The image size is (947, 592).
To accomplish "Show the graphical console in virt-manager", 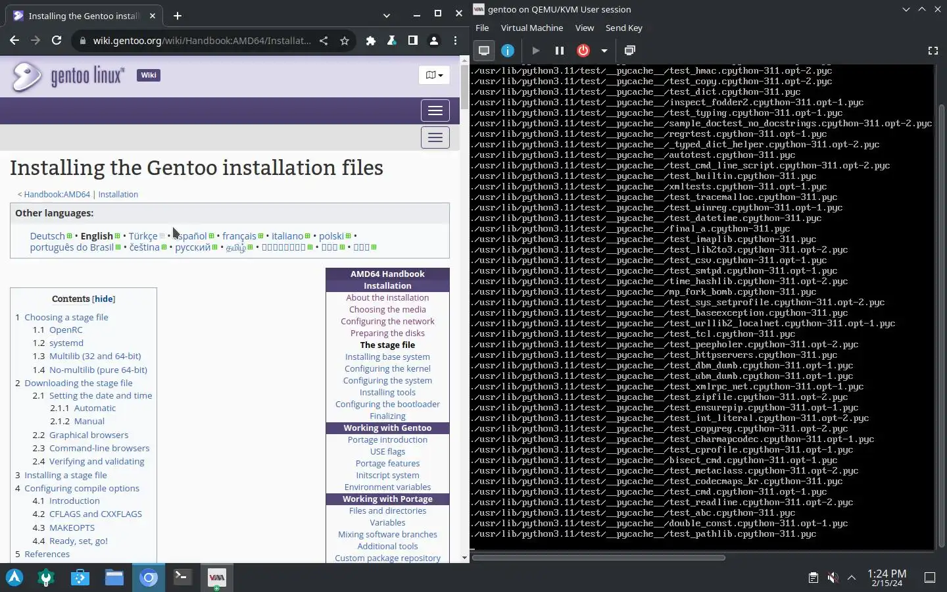I will pyautogui.click(x=484, y=51).
